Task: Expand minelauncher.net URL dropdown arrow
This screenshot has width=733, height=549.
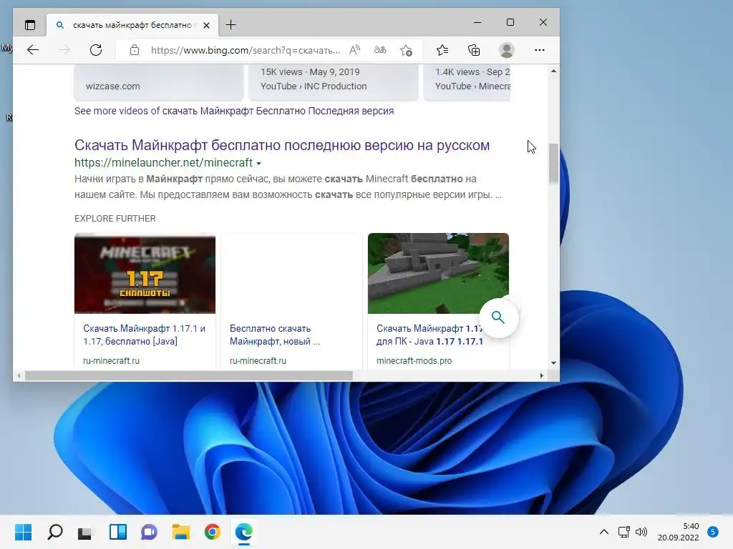Action: pyautogui.click(x=258, y=164)
